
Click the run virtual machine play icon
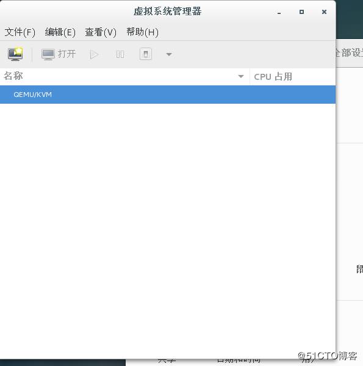[94, 55]
